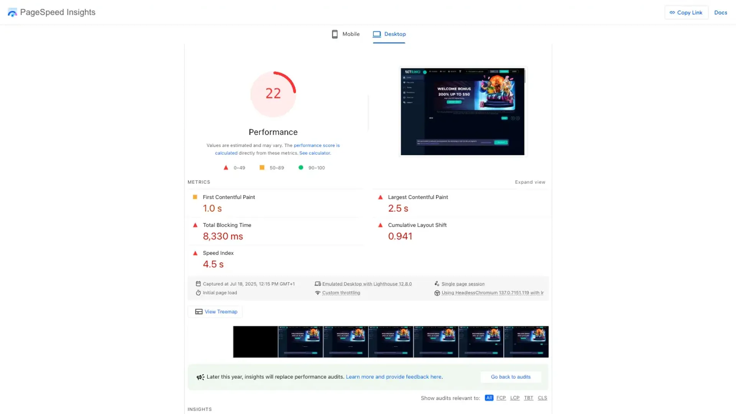Select the Desktop tab
Image resolution: width=736 pixels, height=414 pixels.
(x=389, y=34)
